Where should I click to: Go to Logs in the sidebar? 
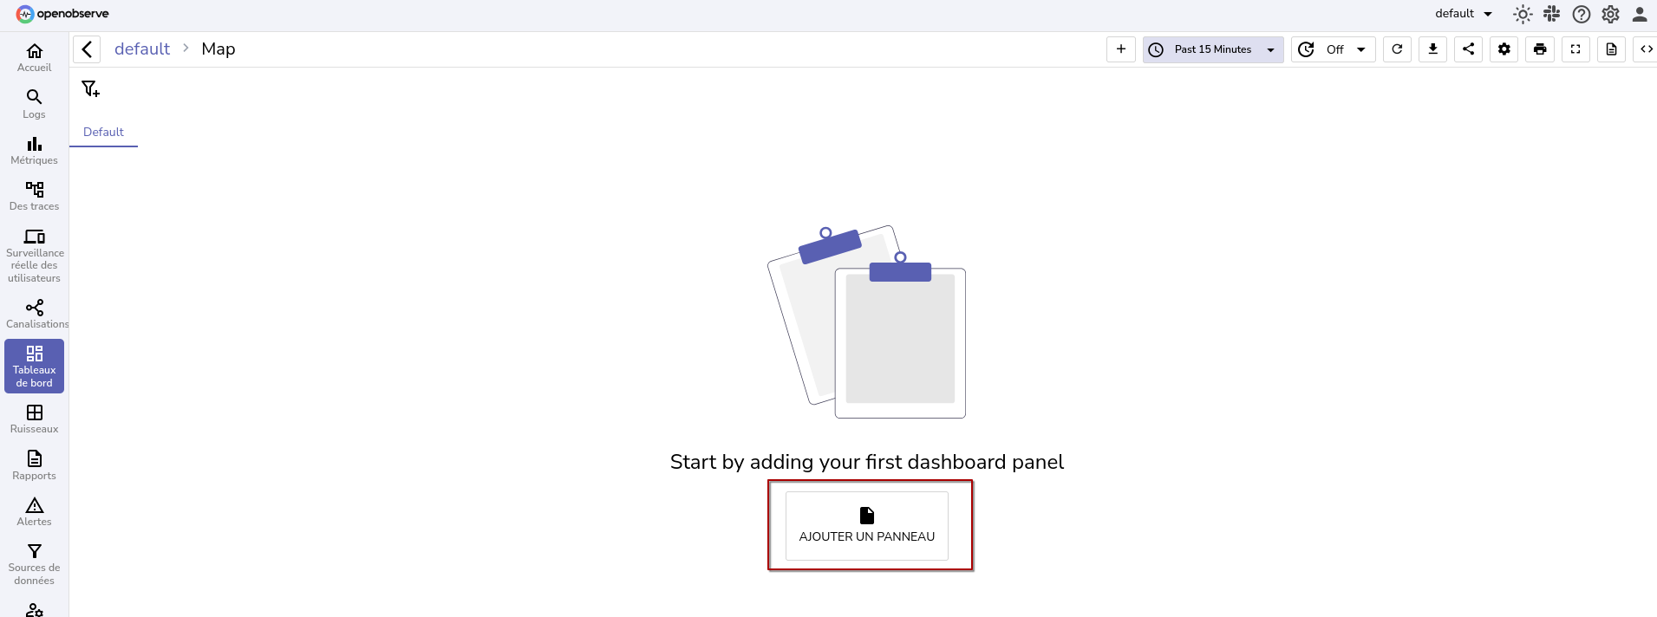(34, 103)
